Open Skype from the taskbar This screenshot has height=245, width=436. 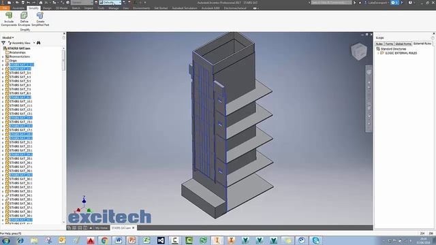(315, 240)
